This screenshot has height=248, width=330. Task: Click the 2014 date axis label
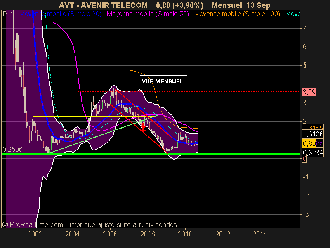pyautogui.click(x=260, y=234)
